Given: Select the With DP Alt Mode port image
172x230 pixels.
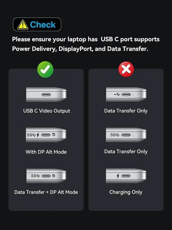Looking at the screenshot, I should [46, 135].
